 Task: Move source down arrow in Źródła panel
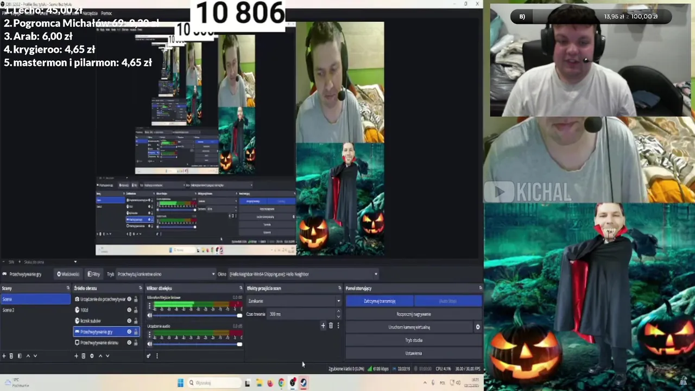click(x=108, y=356)
